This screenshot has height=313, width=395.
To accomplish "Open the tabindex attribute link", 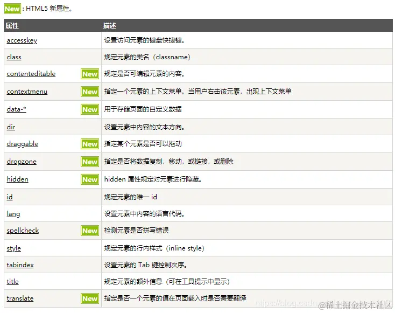I will [x=20, y=265].
